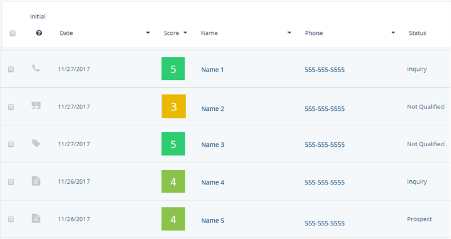Viewport: 451px width, 239px height.
Task: Click the Initial column help question-mark icon
Action: click(39, 33)
